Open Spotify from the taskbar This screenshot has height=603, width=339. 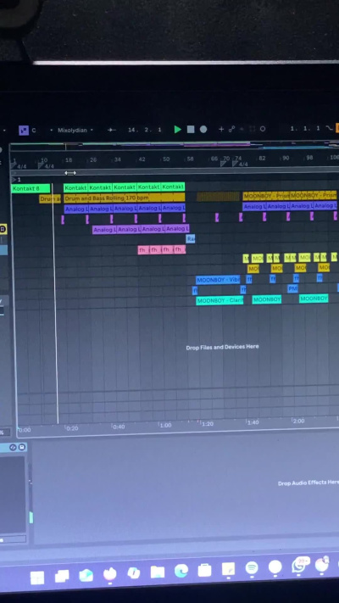click(x=252, y=567)
